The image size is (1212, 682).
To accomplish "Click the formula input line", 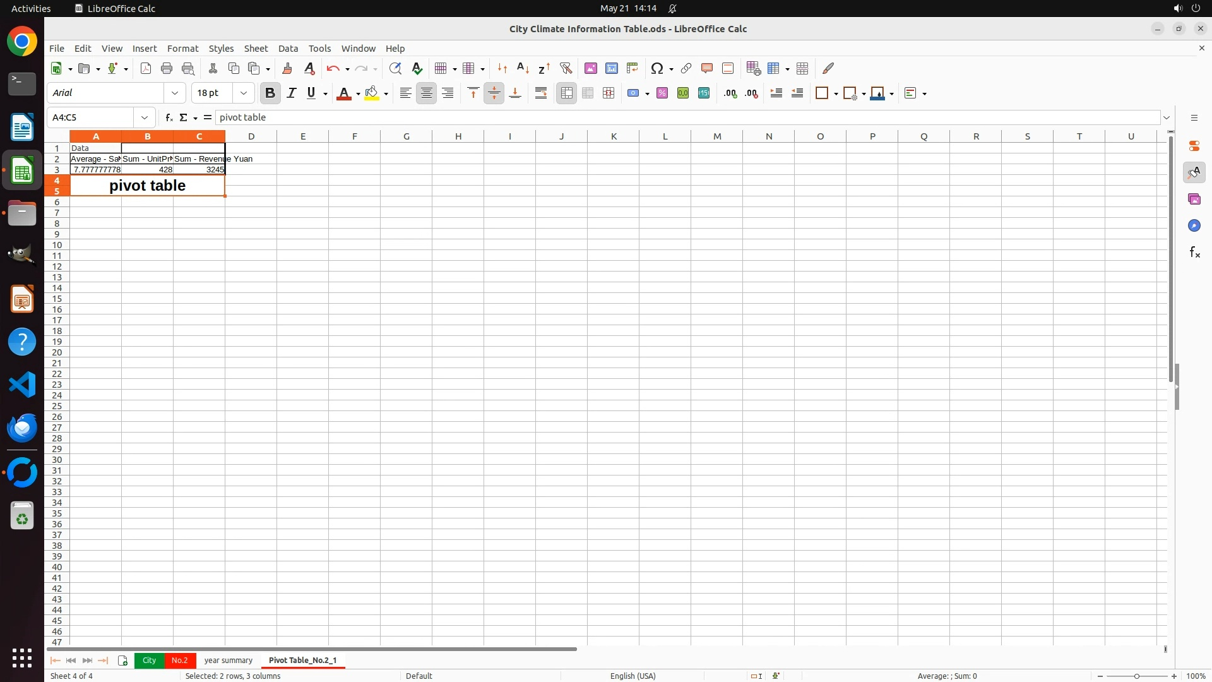I will tap(687, 117).
